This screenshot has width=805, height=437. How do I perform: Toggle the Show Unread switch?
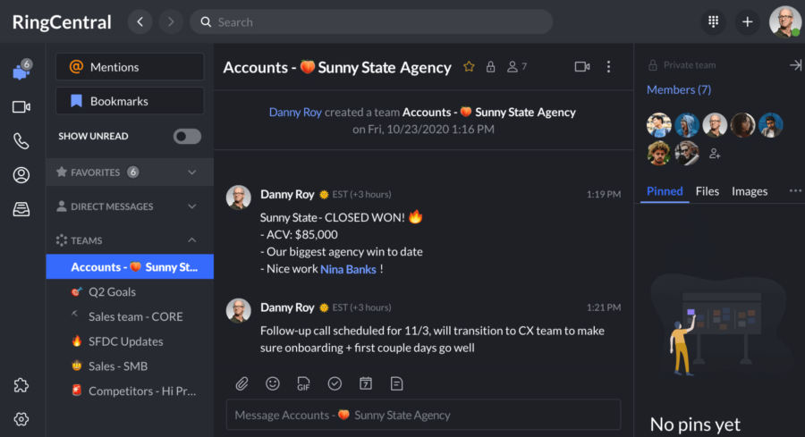click(x=187, y=136)
